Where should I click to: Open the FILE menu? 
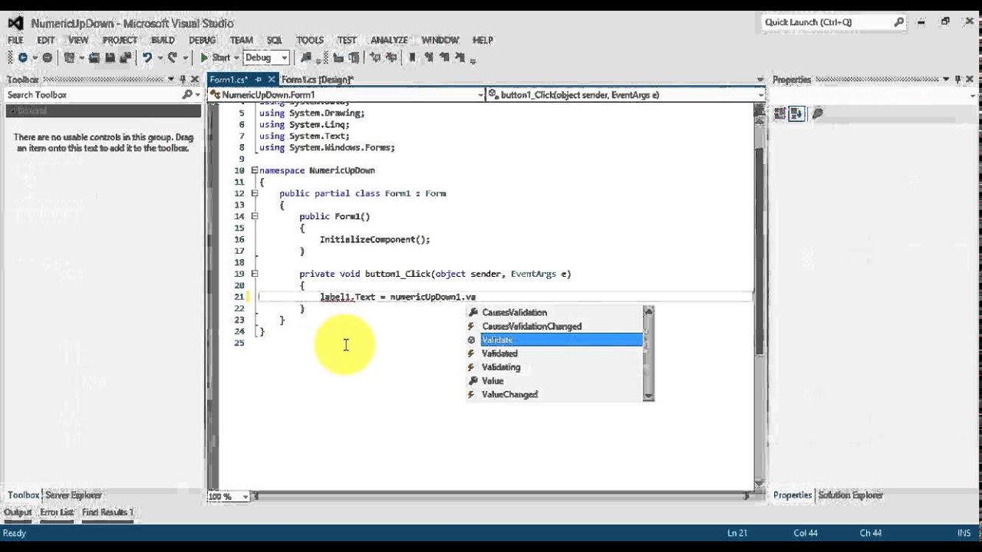coord(15,40)
